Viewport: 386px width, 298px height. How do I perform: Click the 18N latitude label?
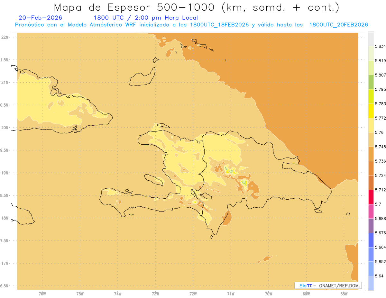point(5,218)
